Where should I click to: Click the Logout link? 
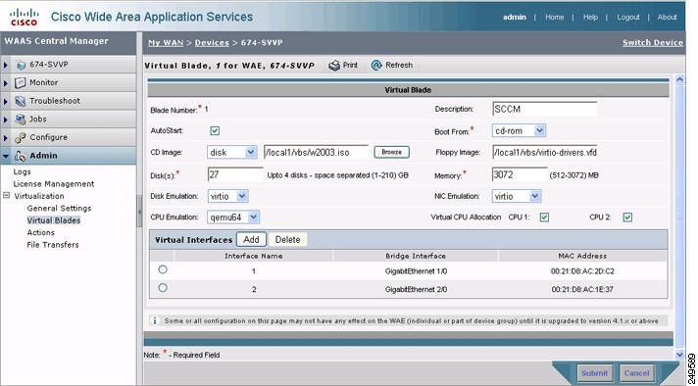628,18
